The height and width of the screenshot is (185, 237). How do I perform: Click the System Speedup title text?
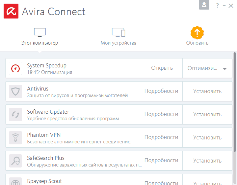[47, 66]
